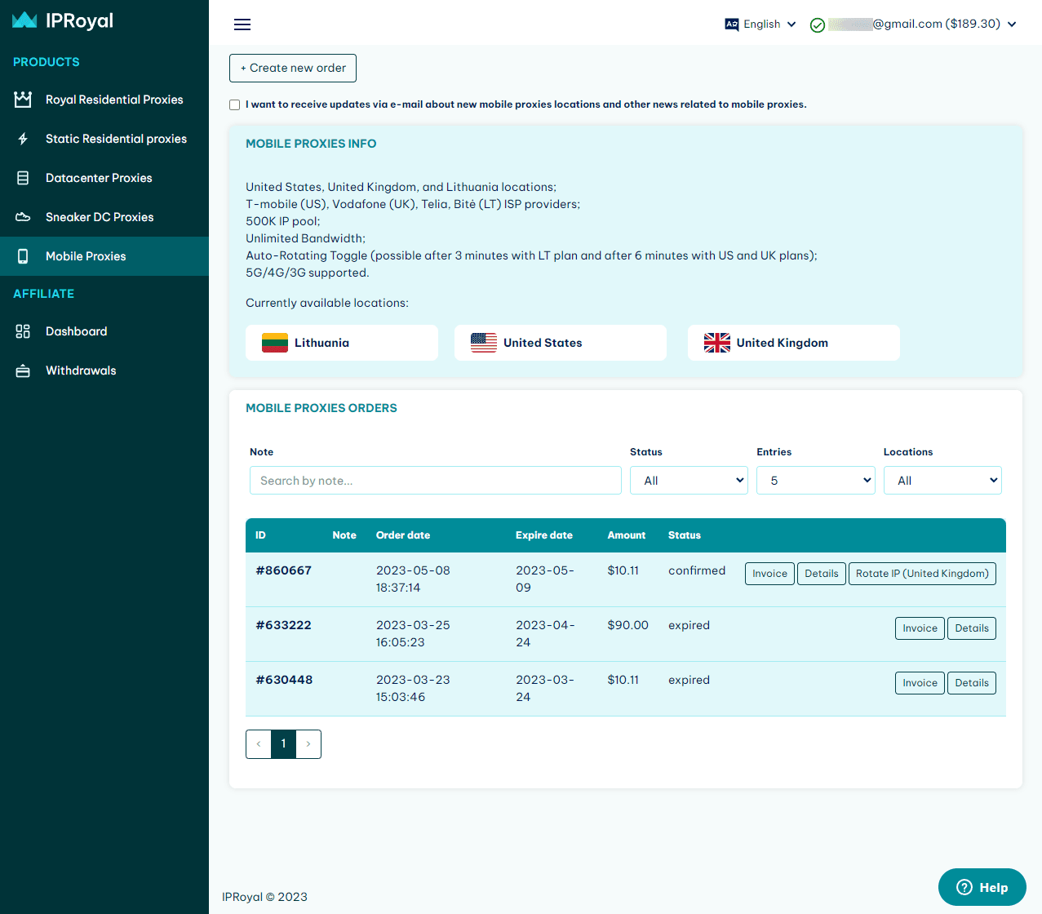Viewport: 1042px width, 914px height.
Task: Open Withdrawals menu item
Action: 104,370
